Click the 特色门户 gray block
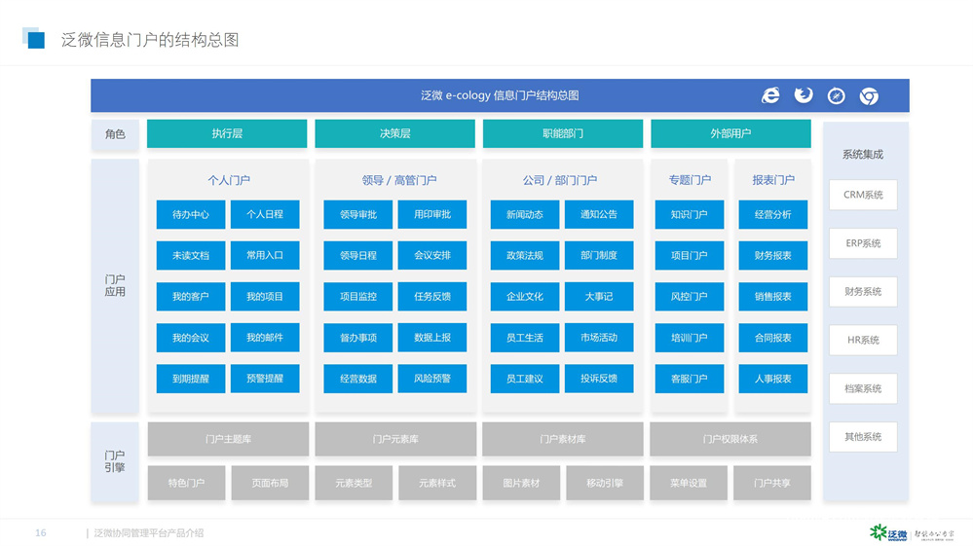This screenshot has width=973, height=546. 187,483
